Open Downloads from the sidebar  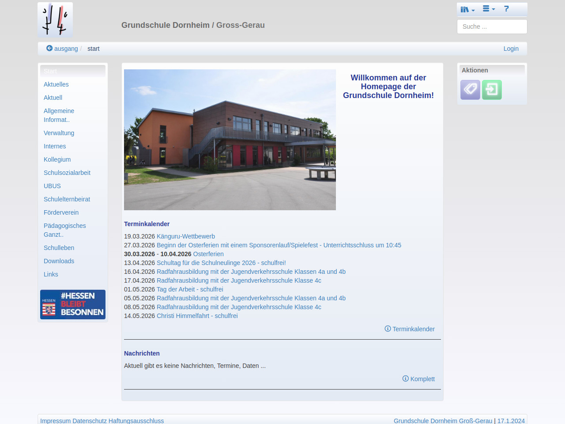pos(59,261)
